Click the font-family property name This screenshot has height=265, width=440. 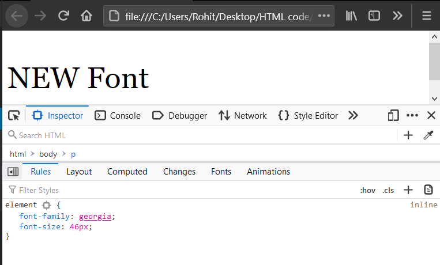point(44,217)
